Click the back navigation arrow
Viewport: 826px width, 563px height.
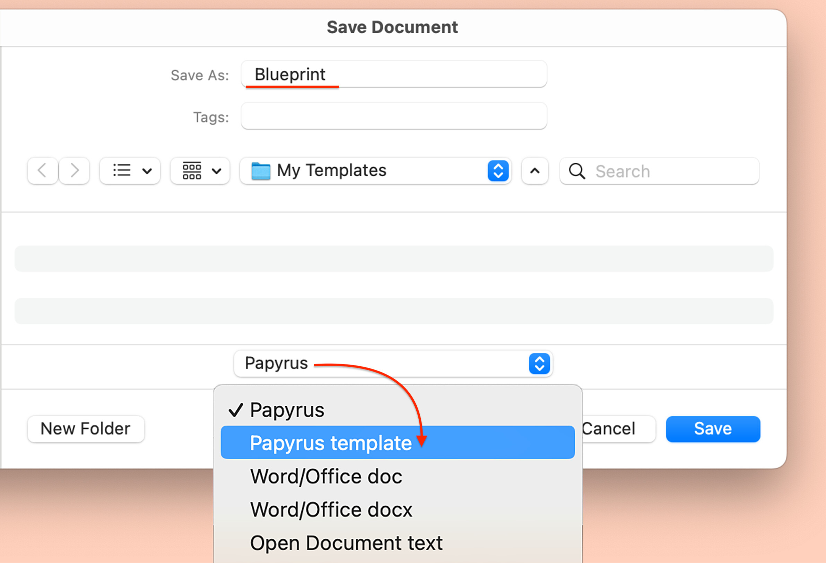[42, 171]
